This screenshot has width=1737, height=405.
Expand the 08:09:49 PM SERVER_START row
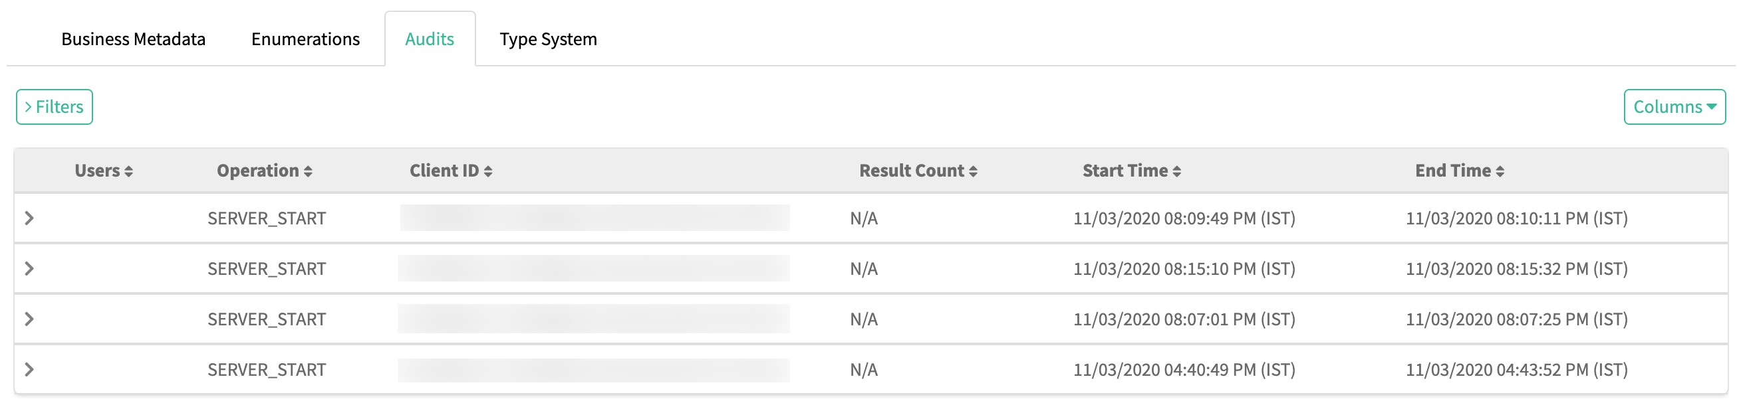[x=29, y=218]
